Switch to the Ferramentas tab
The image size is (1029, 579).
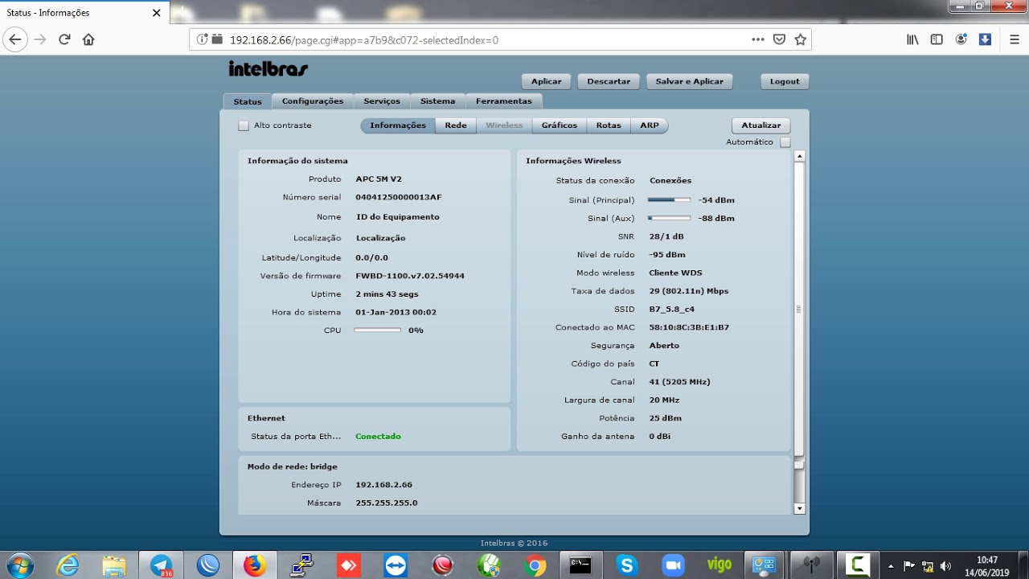[x=504, y=101]
